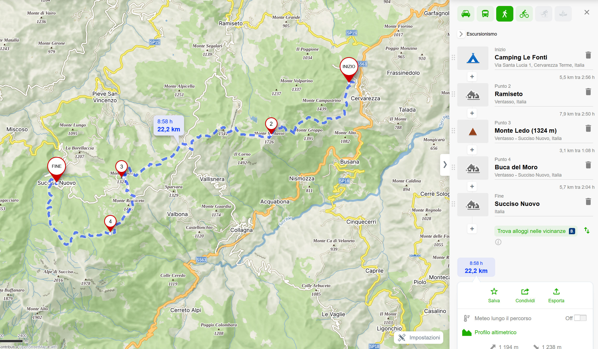Click the reverse route direction arrows
Image resolution: width=598 pixels, height=349 pixels.
(587, 230)
